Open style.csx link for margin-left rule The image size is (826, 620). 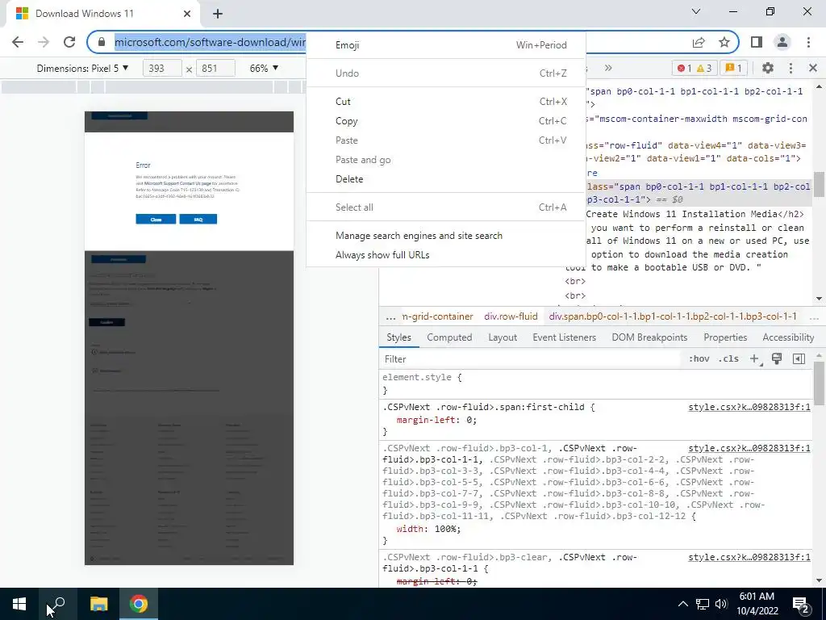[x=749, y=407]
